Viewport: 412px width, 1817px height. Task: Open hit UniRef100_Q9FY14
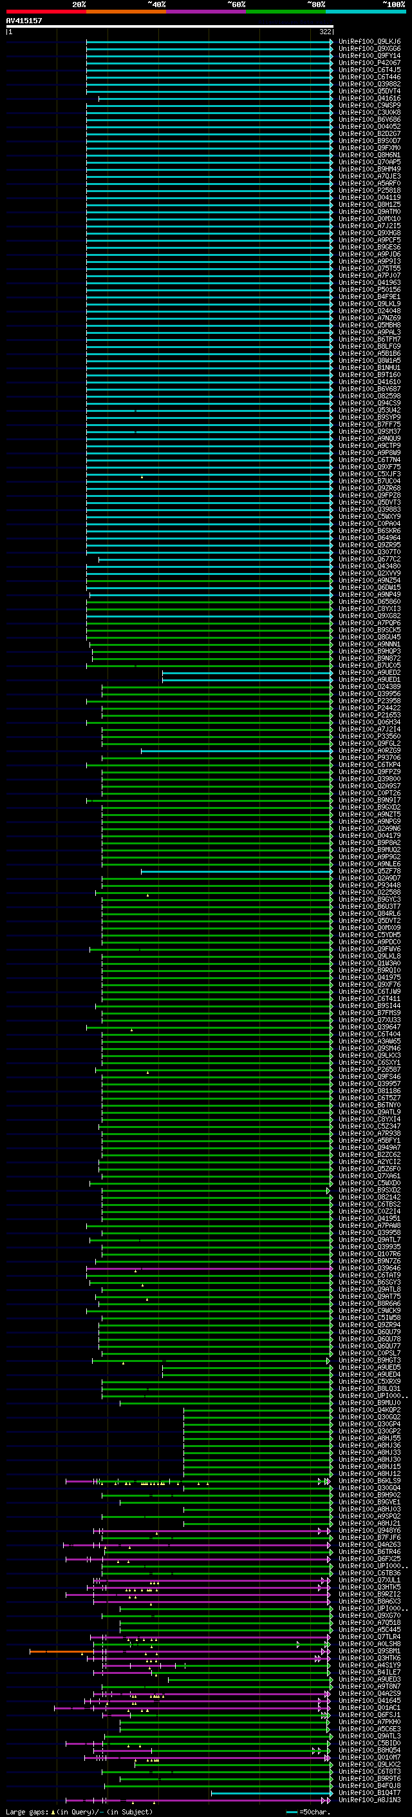pyautogui.click(x=370, y=55)
